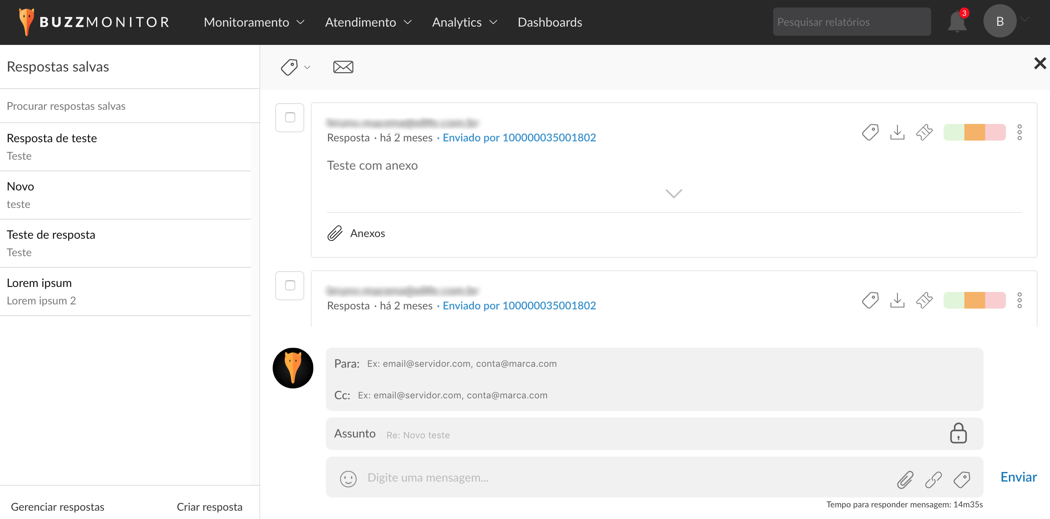Viewport: 1050px width, 519px height.
Task: Click the Criar resposta button
Action: tap(210, 507)
